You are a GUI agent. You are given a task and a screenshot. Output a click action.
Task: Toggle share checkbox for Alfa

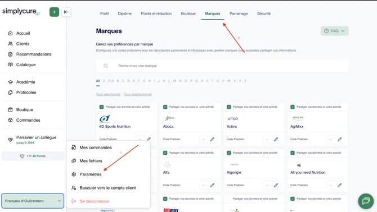pos(165,153)
